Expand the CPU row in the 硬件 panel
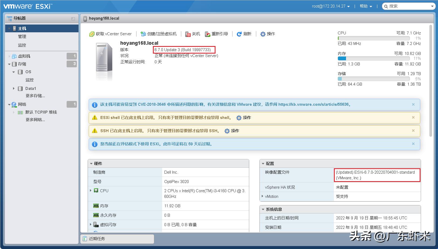Image resolution: width=438 pixels, height=249 pixels. [x=91, y=191]
